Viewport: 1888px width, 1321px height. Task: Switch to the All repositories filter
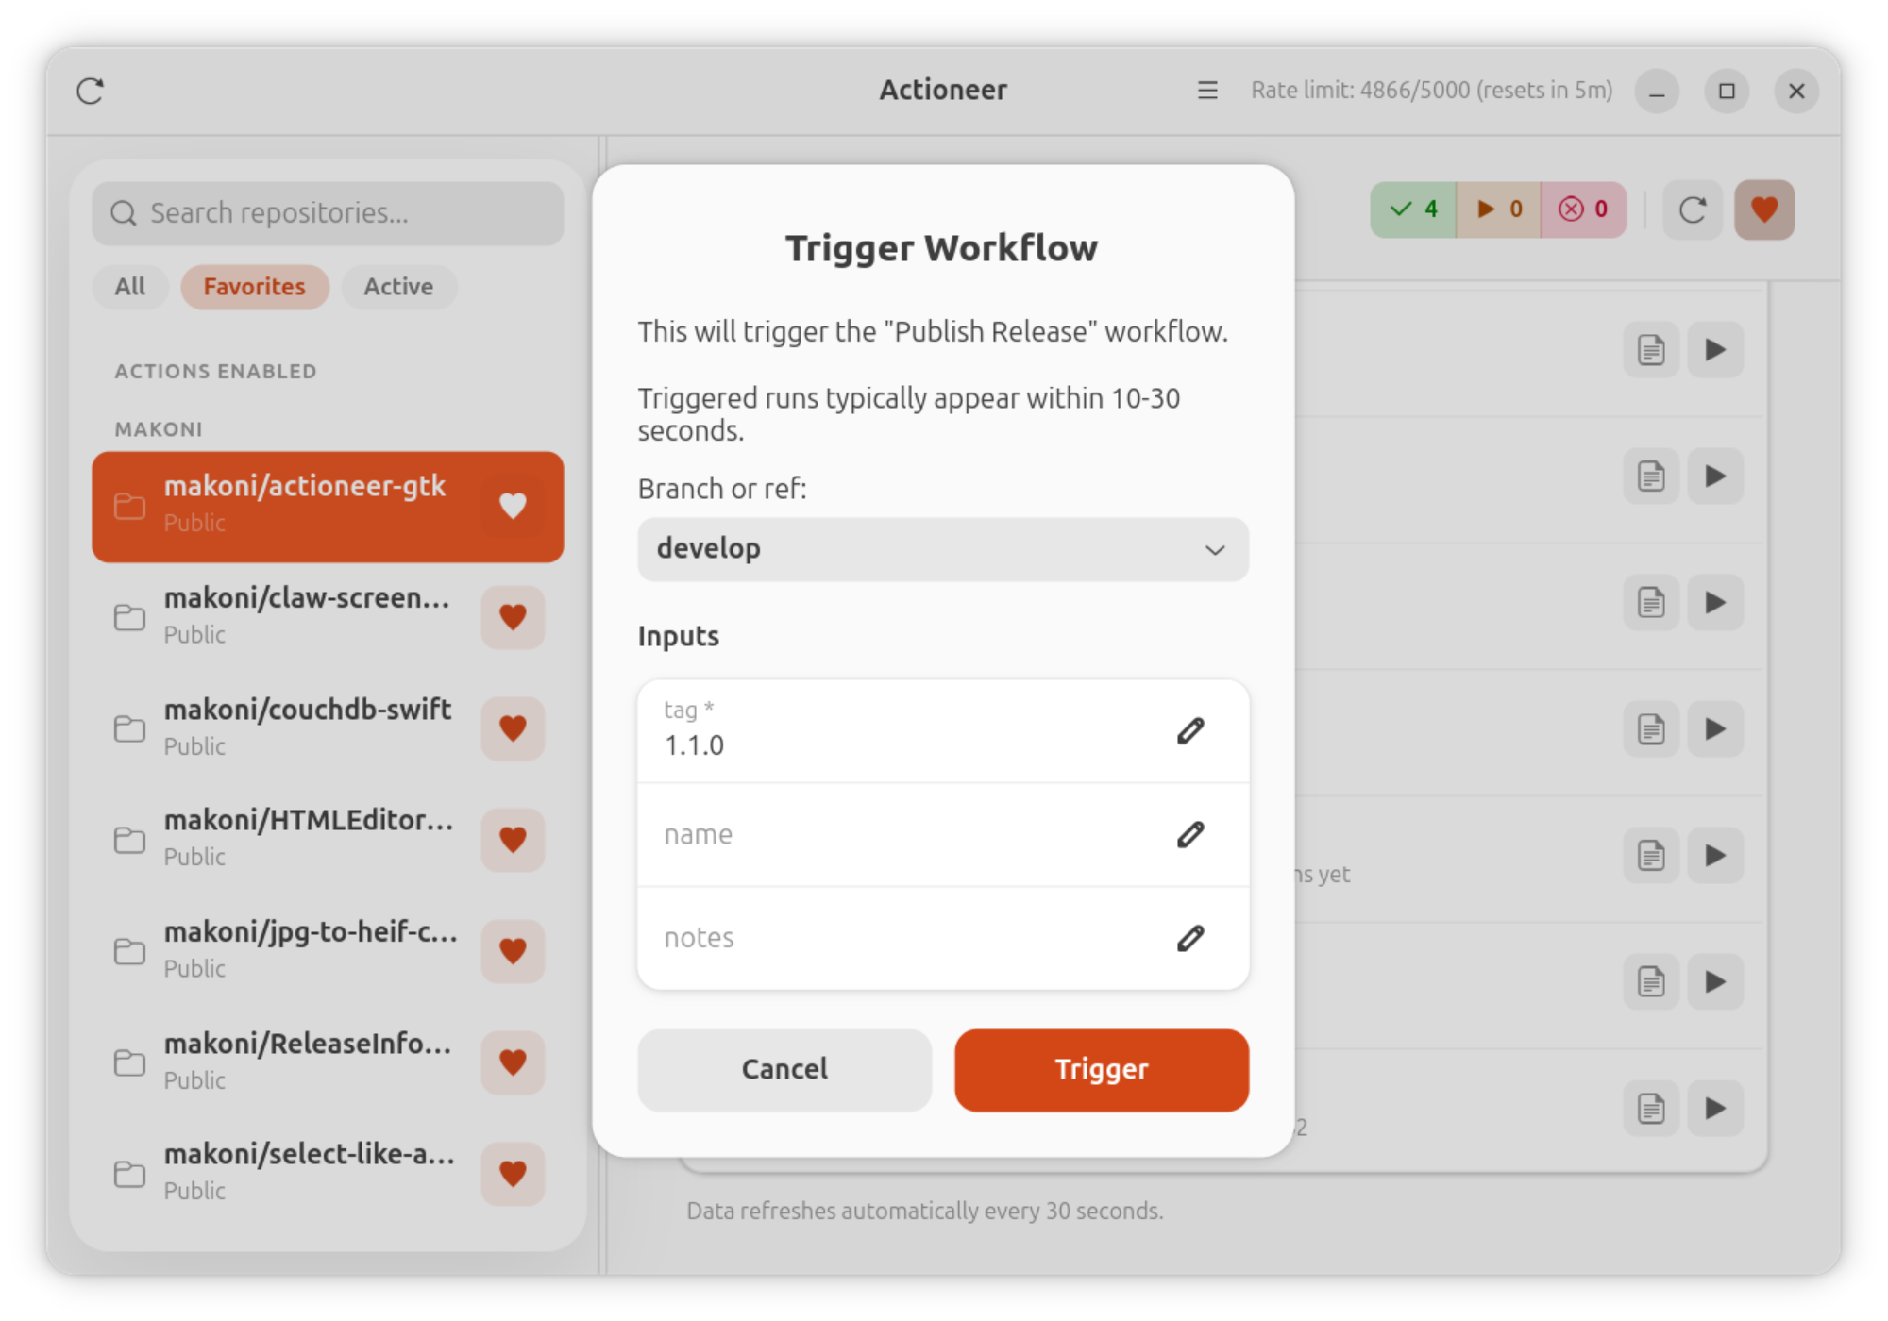[x=130, y=287]
